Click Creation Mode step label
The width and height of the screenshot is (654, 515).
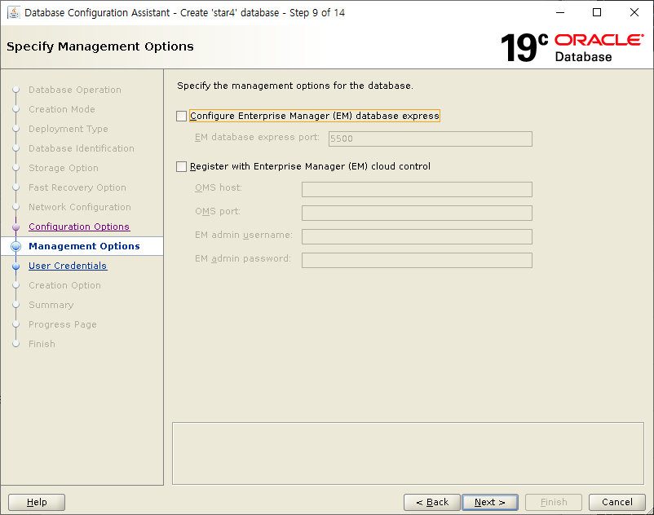point(62,109)
